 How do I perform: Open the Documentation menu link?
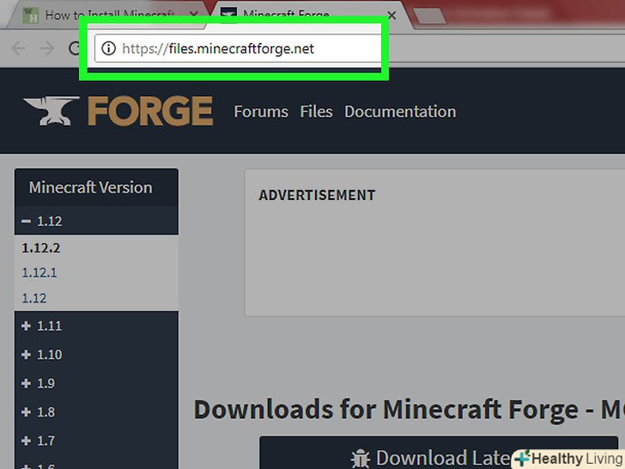coord(400,112)
